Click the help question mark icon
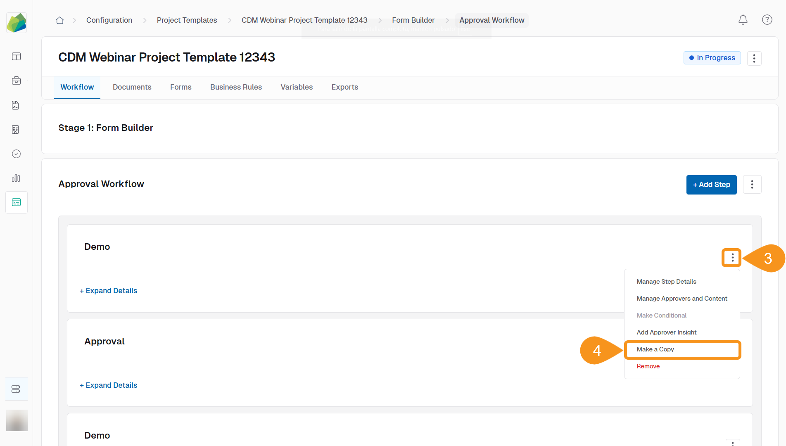Viewport: 786px width, 446px height. (x=767, y=19)
